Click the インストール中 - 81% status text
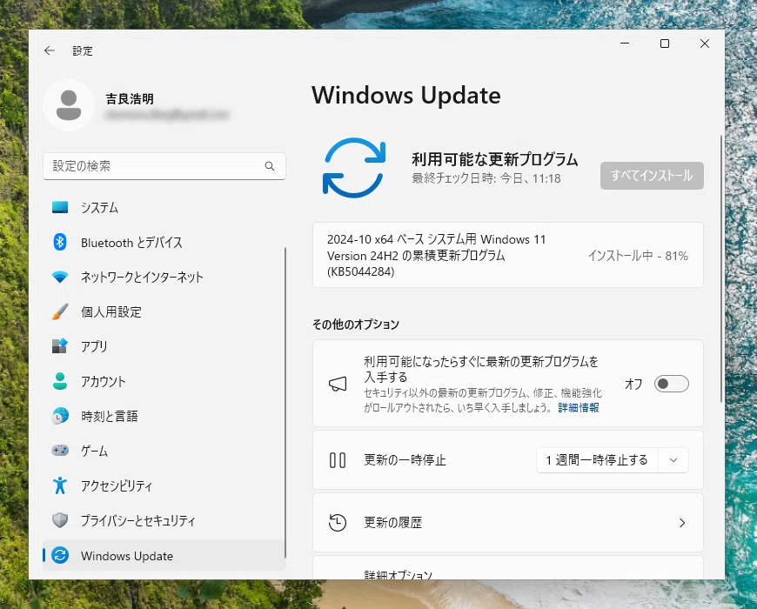The width and height of the screenshot is (757, 609). [638, 256]
